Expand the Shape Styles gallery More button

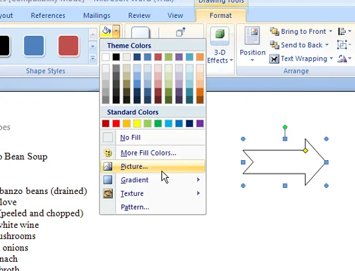[93, 58]
